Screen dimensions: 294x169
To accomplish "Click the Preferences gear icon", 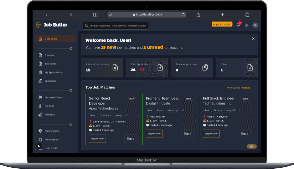I will pos(40,140).
